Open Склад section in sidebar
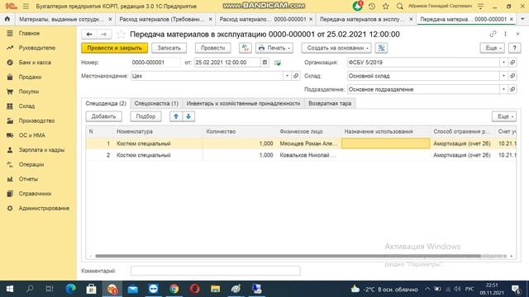The width and height of the screenshot is (529, 297). [x=26, y=106]
